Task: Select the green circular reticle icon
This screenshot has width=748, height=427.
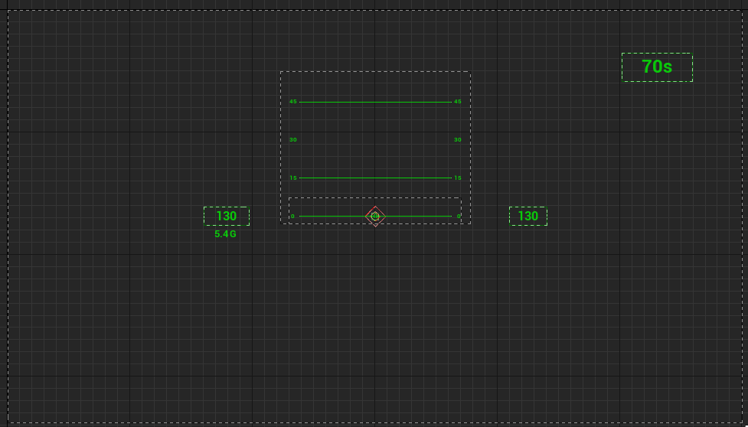Action: (x=375, y=217)
